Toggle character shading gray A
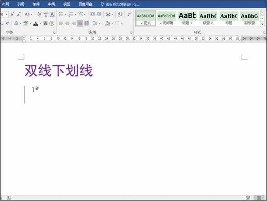Viewport: 267px width, 201px height. (x=45, y=23)
